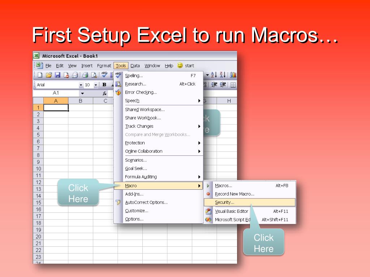370x277 pixels.
Task: Click the Spelling checkmark toolbar icon
Action: click(x=104, y=75)
